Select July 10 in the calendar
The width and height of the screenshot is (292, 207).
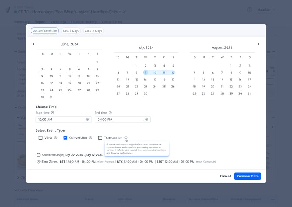[x=155, y=73]
